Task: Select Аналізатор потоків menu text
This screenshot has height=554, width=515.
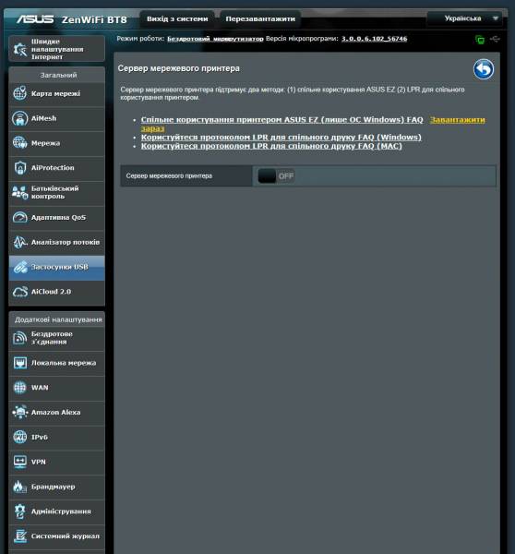Action: pyautogui.click(x=66, y=242)
